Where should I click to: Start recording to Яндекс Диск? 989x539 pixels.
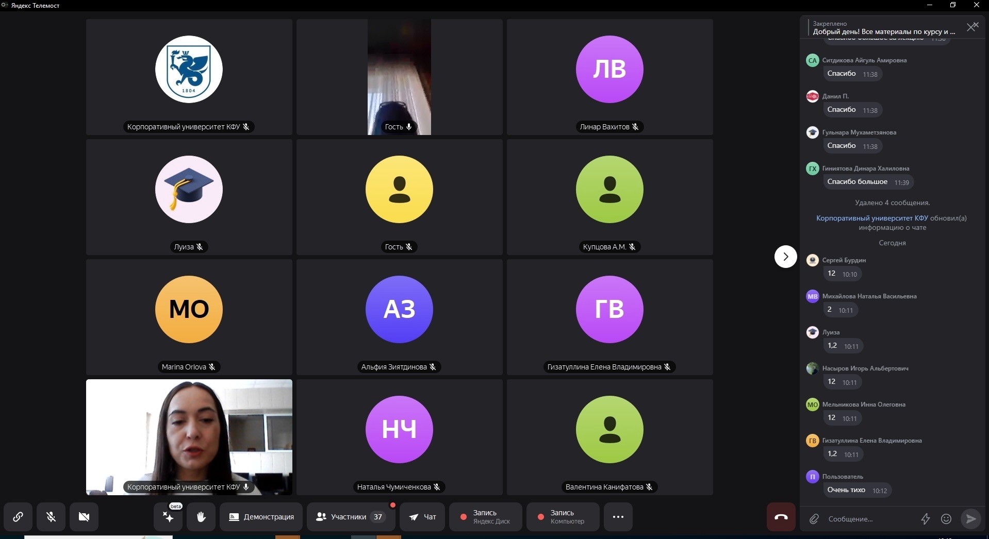click(x=485, y=516)
